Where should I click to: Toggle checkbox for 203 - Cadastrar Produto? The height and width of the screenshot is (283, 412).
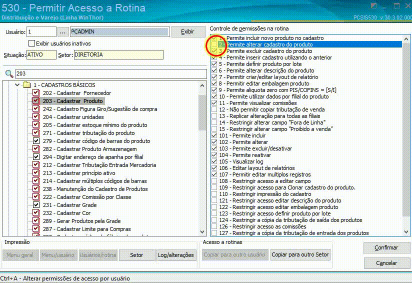coord(36,101)
